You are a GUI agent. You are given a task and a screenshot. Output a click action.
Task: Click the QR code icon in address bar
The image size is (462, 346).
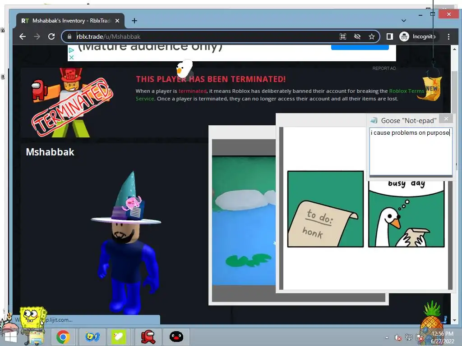(x=343, y=36)
